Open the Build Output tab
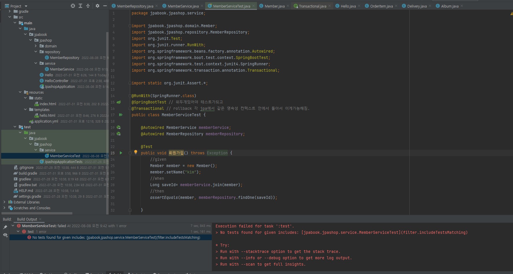This screenshot has height=274, width=513. [27, 219]
